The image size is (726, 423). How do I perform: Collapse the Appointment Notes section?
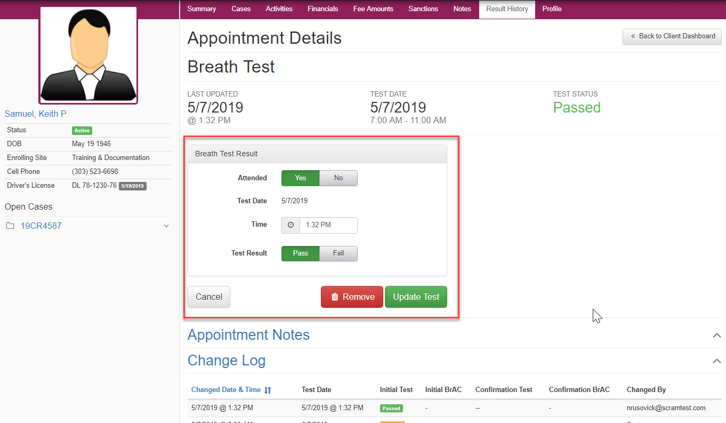click(x=716, y=336)
